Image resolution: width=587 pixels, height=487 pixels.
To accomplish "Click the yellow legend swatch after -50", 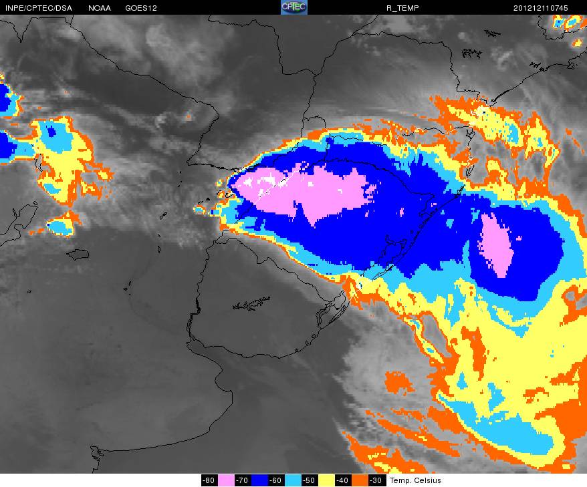I will coord(326,480).
